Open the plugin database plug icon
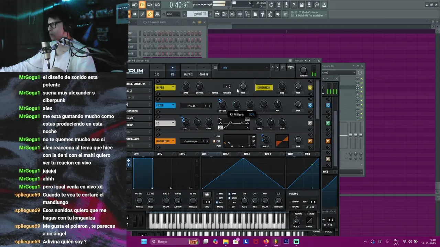The height and width of the screenshot is (247, 440). pos(262,14)
